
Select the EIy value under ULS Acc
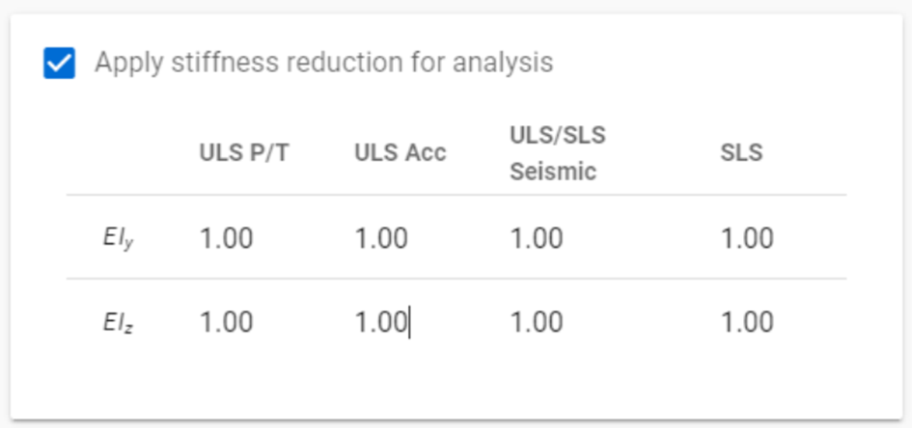tap(381, 238)
